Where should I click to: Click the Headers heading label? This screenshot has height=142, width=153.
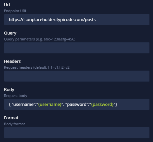point(12,61)
